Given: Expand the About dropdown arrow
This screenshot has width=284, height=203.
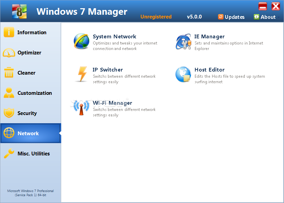Looking at the screenshot, I should (x=278, y=17).
